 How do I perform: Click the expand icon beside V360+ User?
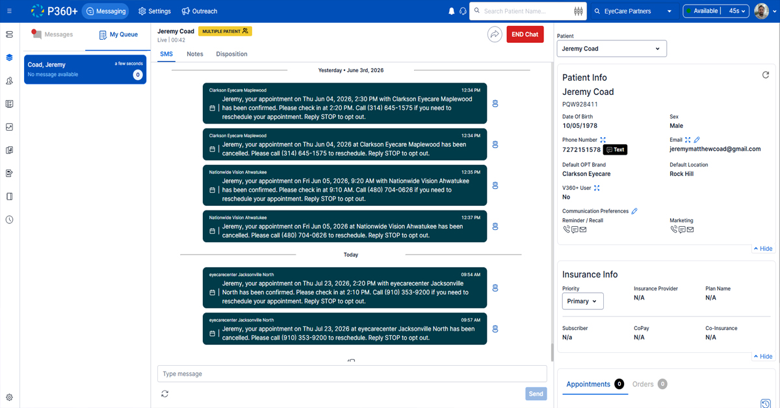(x=597, y=188)
